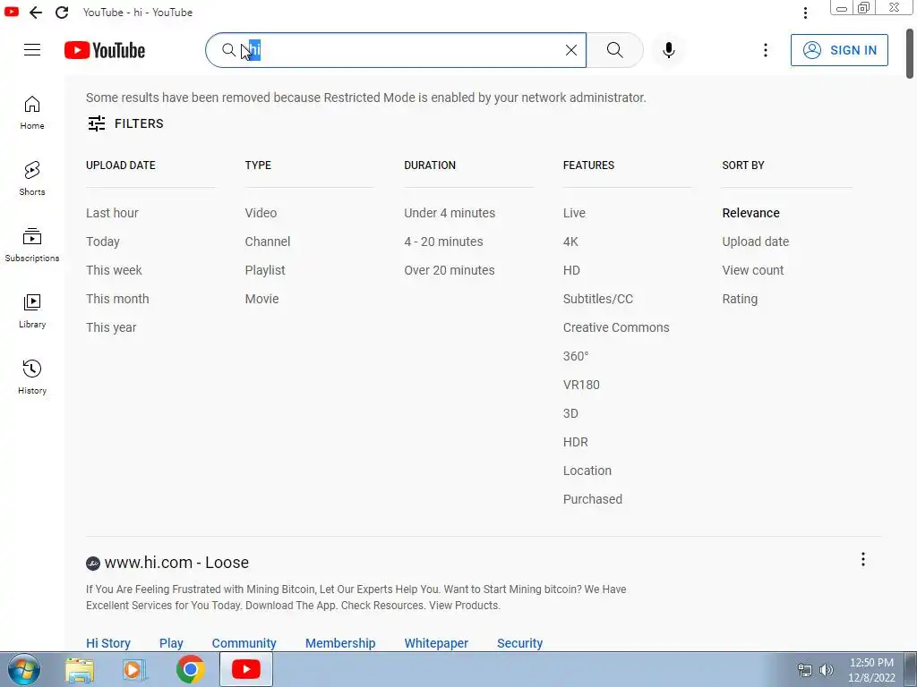Viewport: 917px width, 687px height.
Task: Open the www.hi.com - Loose ad
Action: tap(176, 563)
